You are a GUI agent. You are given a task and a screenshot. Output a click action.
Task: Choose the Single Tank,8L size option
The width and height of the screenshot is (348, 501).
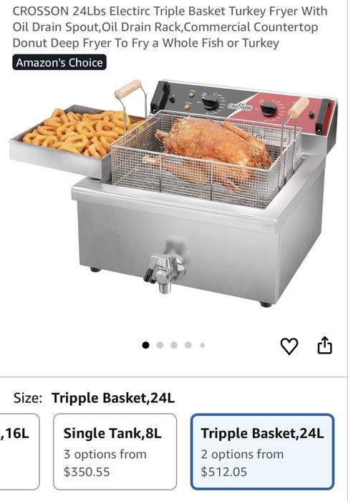point(115,452)
